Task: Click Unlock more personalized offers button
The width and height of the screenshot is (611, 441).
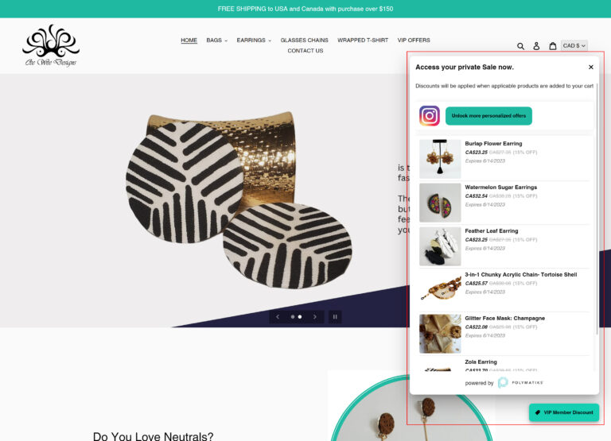Action: coord(488,116)
